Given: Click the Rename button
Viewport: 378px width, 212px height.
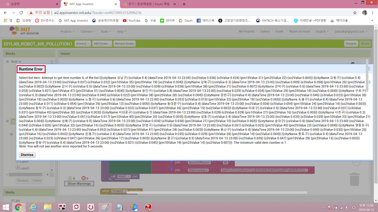Looking at the screenshot, I should (23, 181).
